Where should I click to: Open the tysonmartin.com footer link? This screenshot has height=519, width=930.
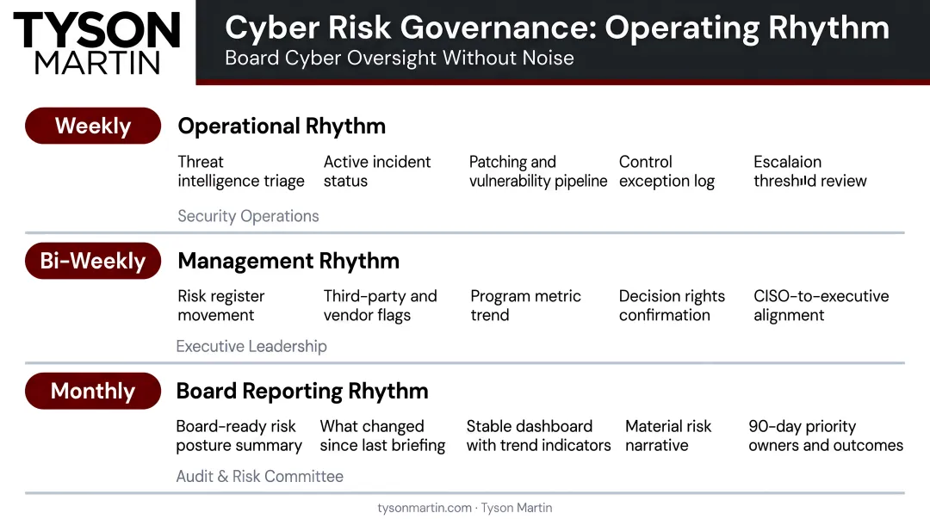click(x=424, y=508)
